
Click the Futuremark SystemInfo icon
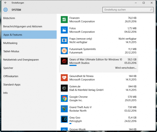[64, 51]
